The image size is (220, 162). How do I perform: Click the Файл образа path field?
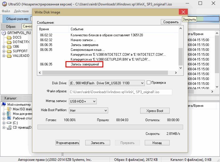point(120,92)
